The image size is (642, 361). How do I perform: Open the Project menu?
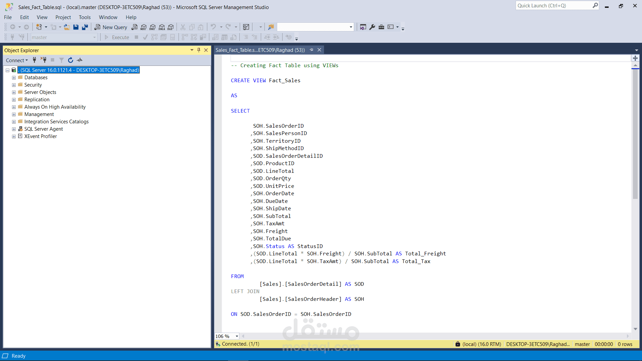pyautogui.click(x=63, y=17)
